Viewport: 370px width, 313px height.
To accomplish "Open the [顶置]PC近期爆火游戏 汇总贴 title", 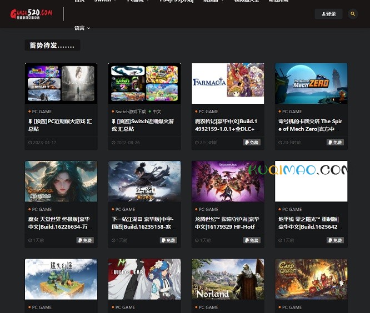I will point(60,125).
